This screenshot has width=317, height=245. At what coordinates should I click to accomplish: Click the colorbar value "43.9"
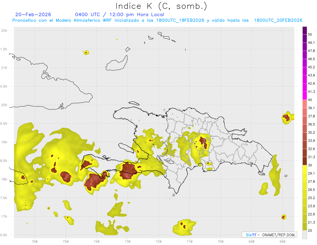point(311,75)
